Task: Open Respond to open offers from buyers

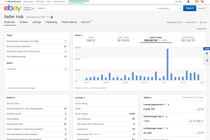Action: point(37,51)
